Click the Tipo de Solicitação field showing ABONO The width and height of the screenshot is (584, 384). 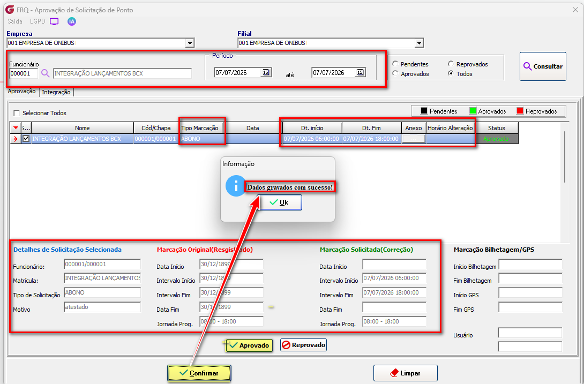[x=102, y=293]
